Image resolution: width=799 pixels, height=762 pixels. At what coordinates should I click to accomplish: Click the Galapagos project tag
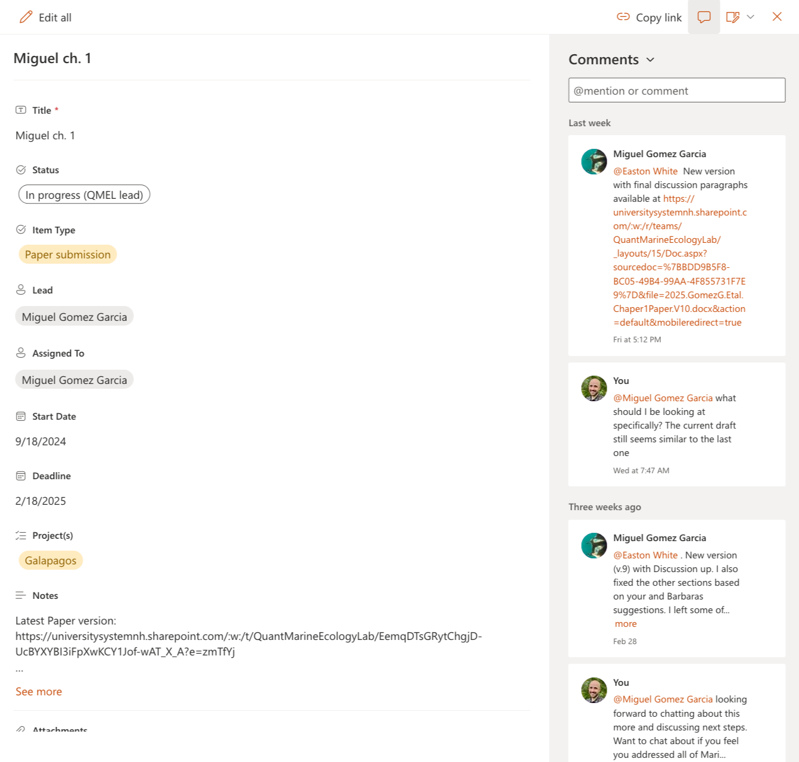51,560
